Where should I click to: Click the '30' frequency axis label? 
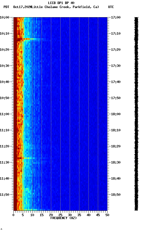(70, 215)
